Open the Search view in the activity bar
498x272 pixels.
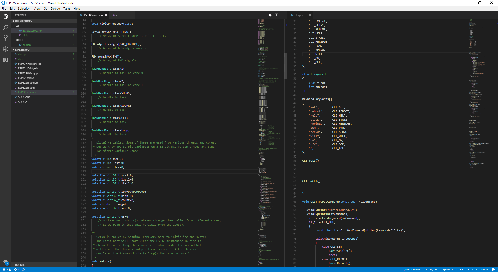[5, 27]
